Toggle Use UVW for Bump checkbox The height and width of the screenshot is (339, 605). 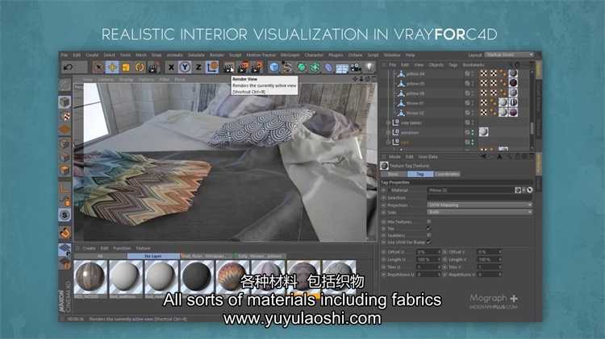pos(429,242)
